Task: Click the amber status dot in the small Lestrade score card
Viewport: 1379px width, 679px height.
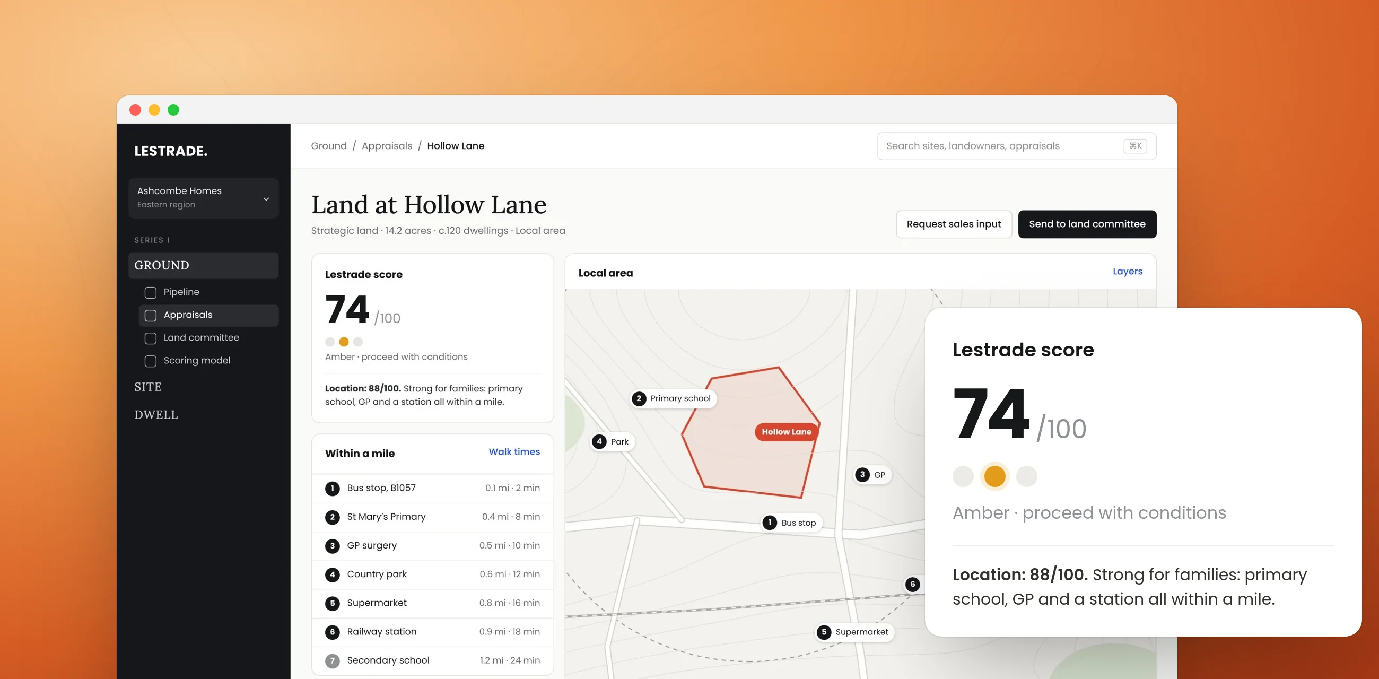Action: [344, 342]
